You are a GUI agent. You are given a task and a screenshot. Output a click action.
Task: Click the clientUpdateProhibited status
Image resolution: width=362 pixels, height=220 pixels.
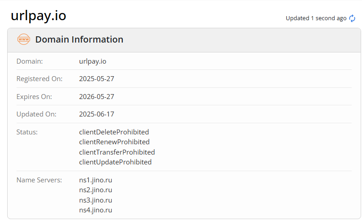115,162
